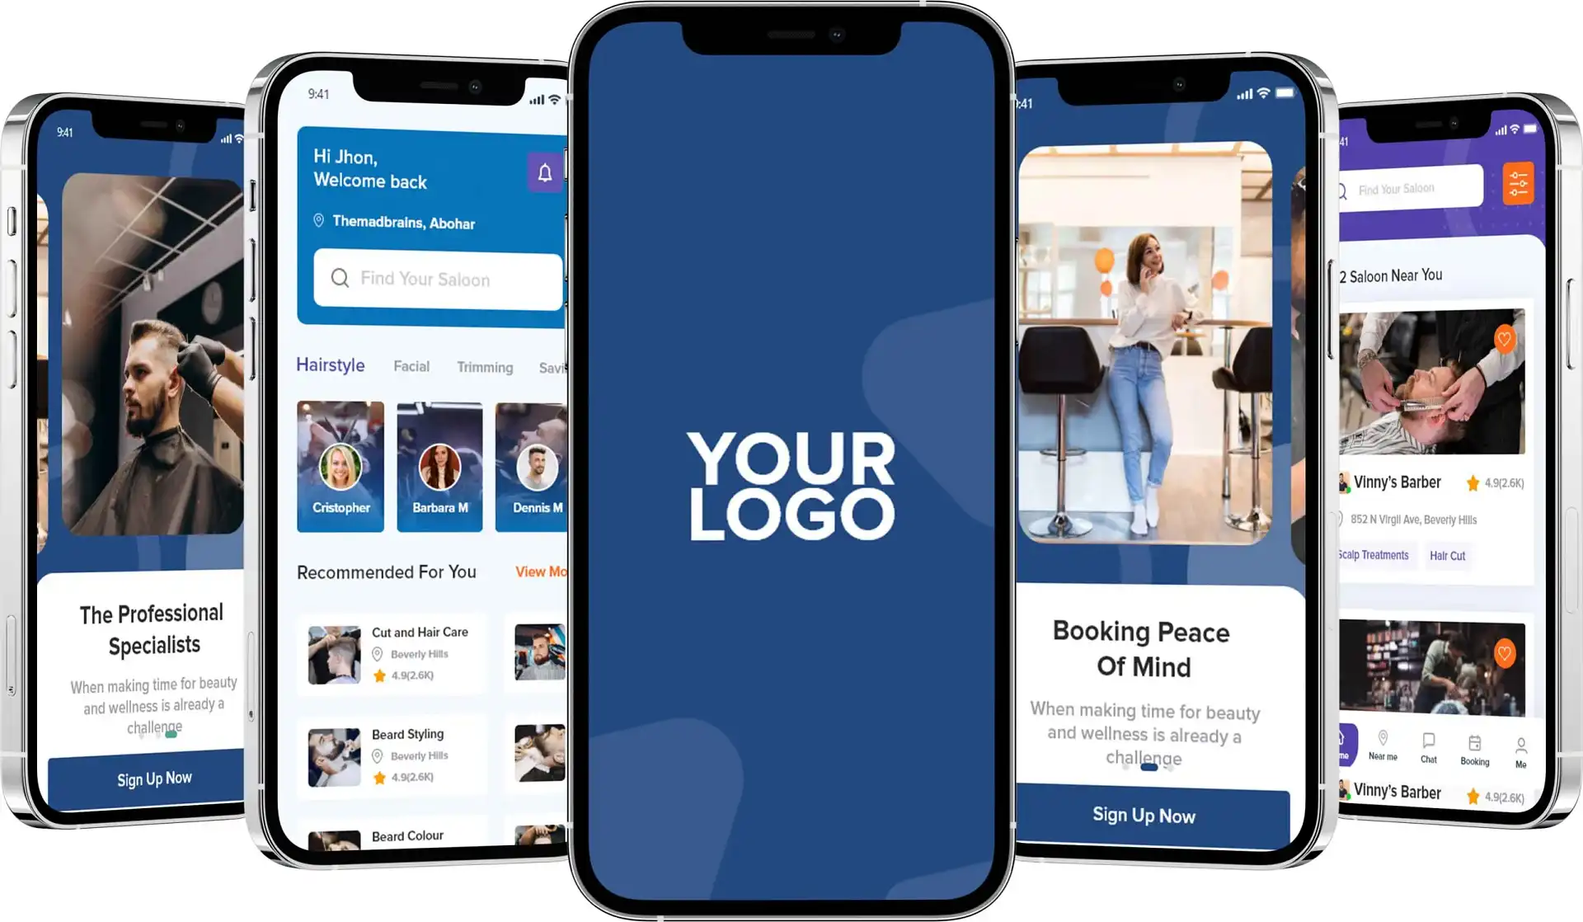Select the Hairstyle category tab
The height and width of the screenshot is (922, 1583).
coord(331,365)
